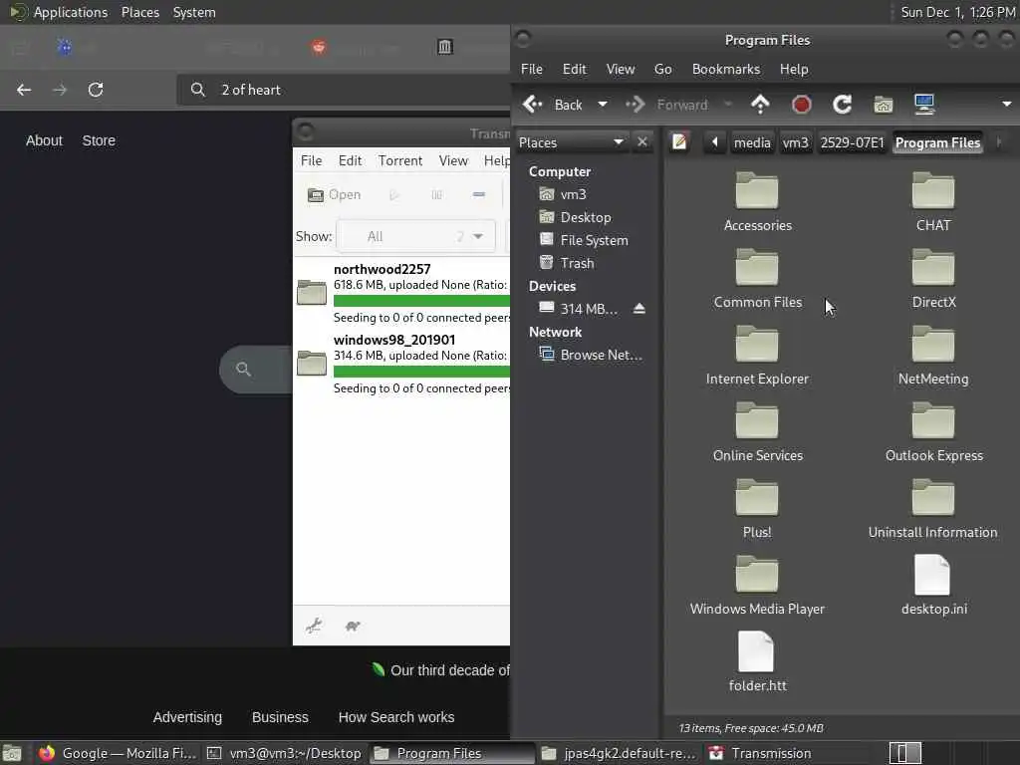Toggle Transmission turtle speed limit mode
The width and height of the screenshot is (1020, 765).
coord(353,626)
